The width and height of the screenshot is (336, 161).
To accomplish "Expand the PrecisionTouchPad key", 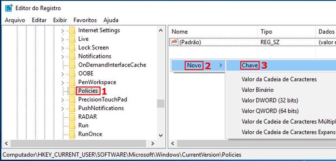I will pyautogui.click(x=62, y=100).
